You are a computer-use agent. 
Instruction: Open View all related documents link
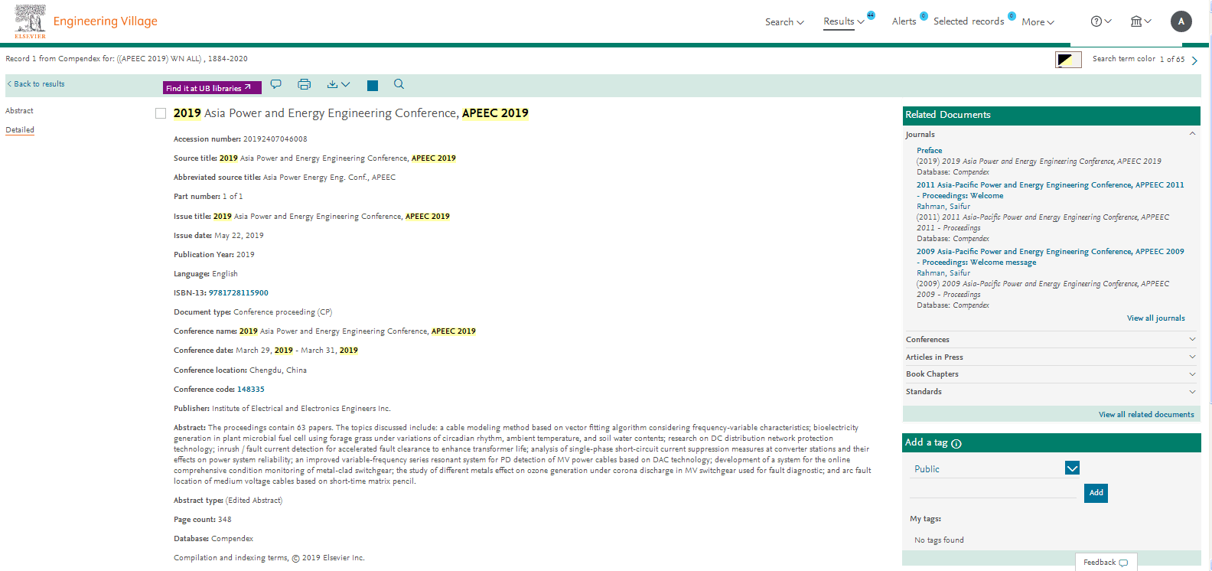point(1146,415)
